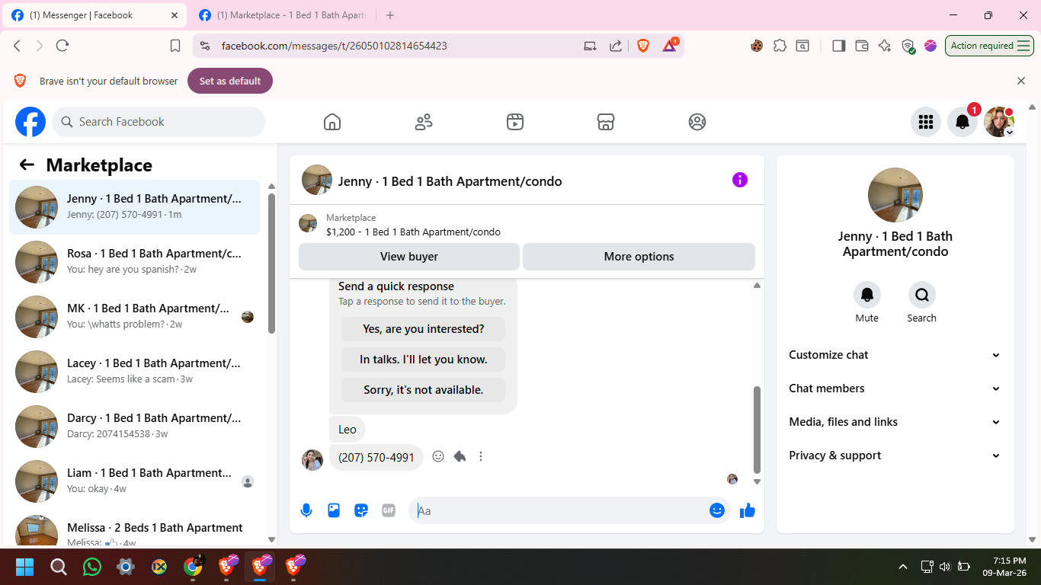Click the browser address bar URL
Viewport: 1041px width, 585px height.
(x=335, y=46)
